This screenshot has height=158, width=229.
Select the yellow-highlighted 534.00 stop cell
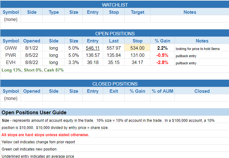(x=137, y=48)
